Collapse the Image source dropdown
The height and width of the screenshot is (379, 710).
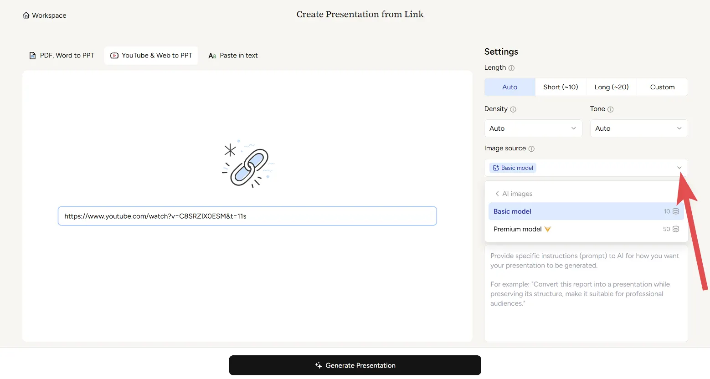[679, 168]
